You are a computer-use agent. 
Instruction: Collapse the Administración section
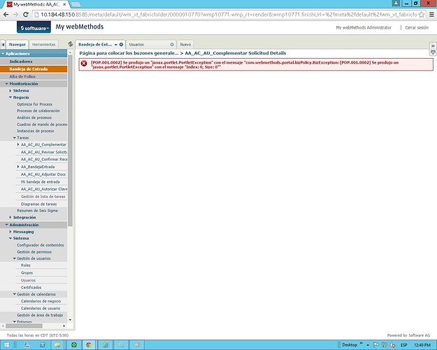pyautogui.click(x=6, y=225)
